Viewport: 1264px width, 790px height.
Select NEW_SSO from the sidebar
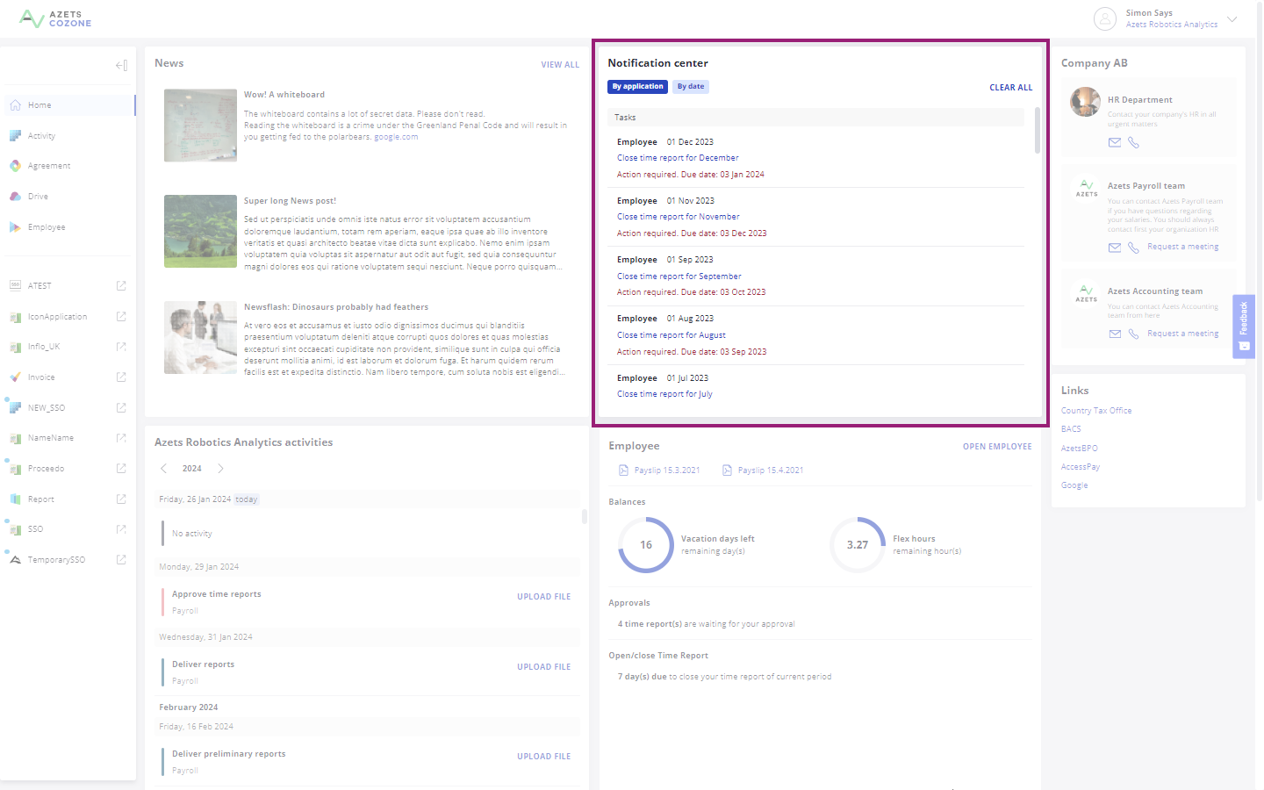click(x=15, y=407)
